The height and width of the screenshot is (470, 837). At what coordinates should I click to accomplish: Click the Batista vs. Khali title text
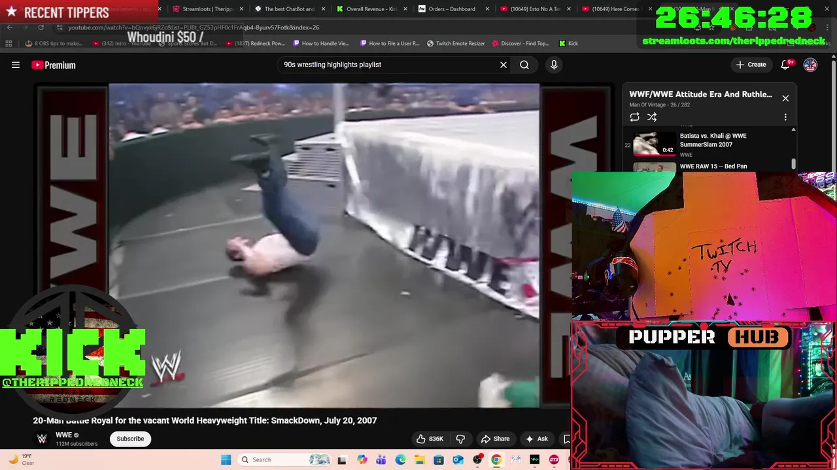(713, 140)
